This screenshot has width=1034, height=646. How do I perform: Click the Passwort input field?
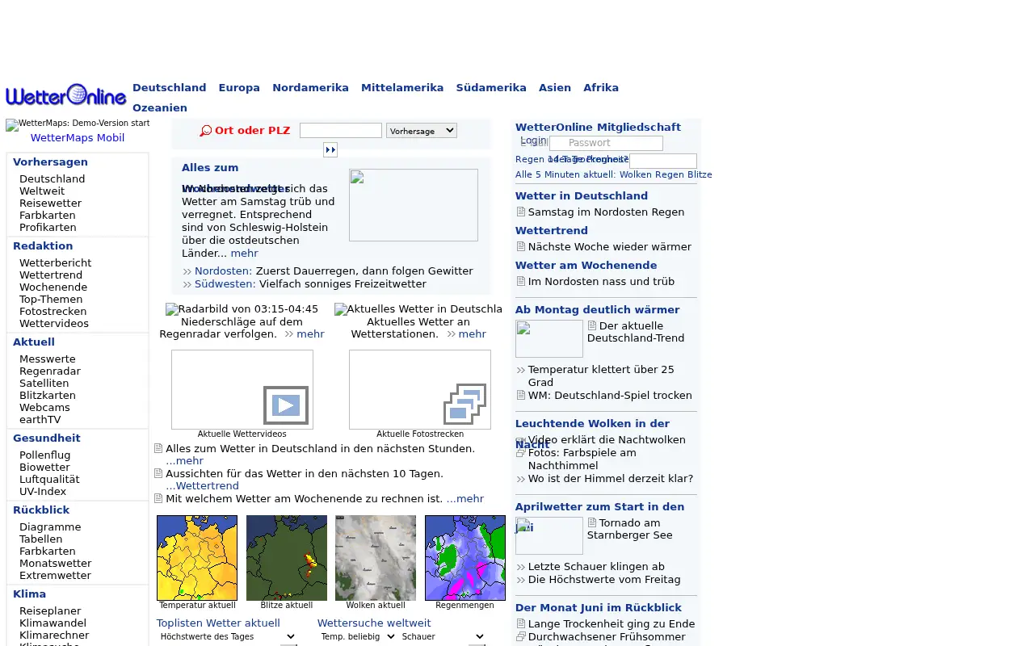coord(606,143)
